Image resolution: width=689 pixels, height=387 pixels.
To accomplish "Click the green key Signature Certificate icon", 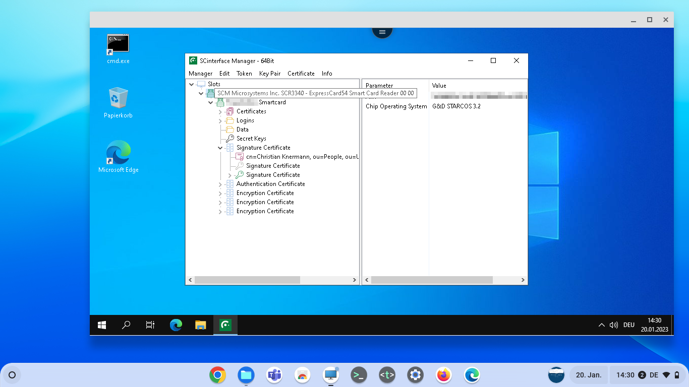I will pos(240,175).
